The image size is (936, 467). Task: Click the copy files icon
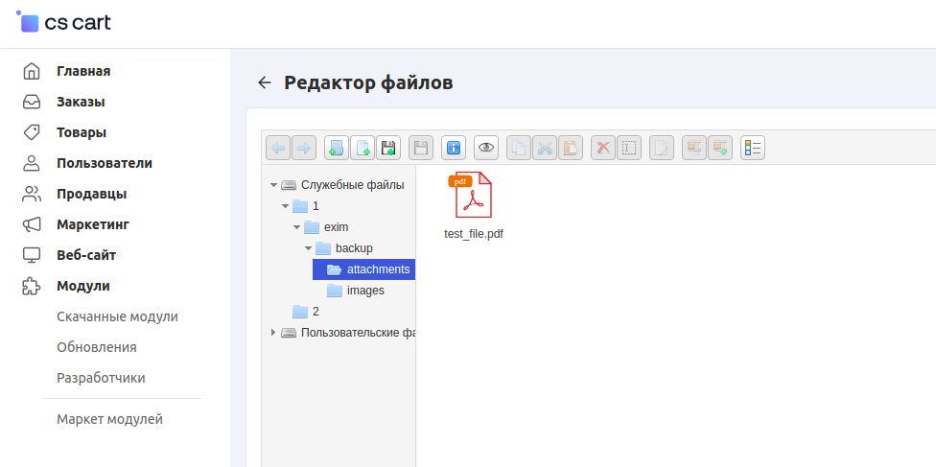pyautogui.click(x=519, y=148)
